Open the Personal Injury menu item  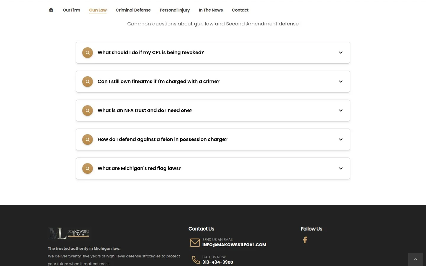(175, 10)
